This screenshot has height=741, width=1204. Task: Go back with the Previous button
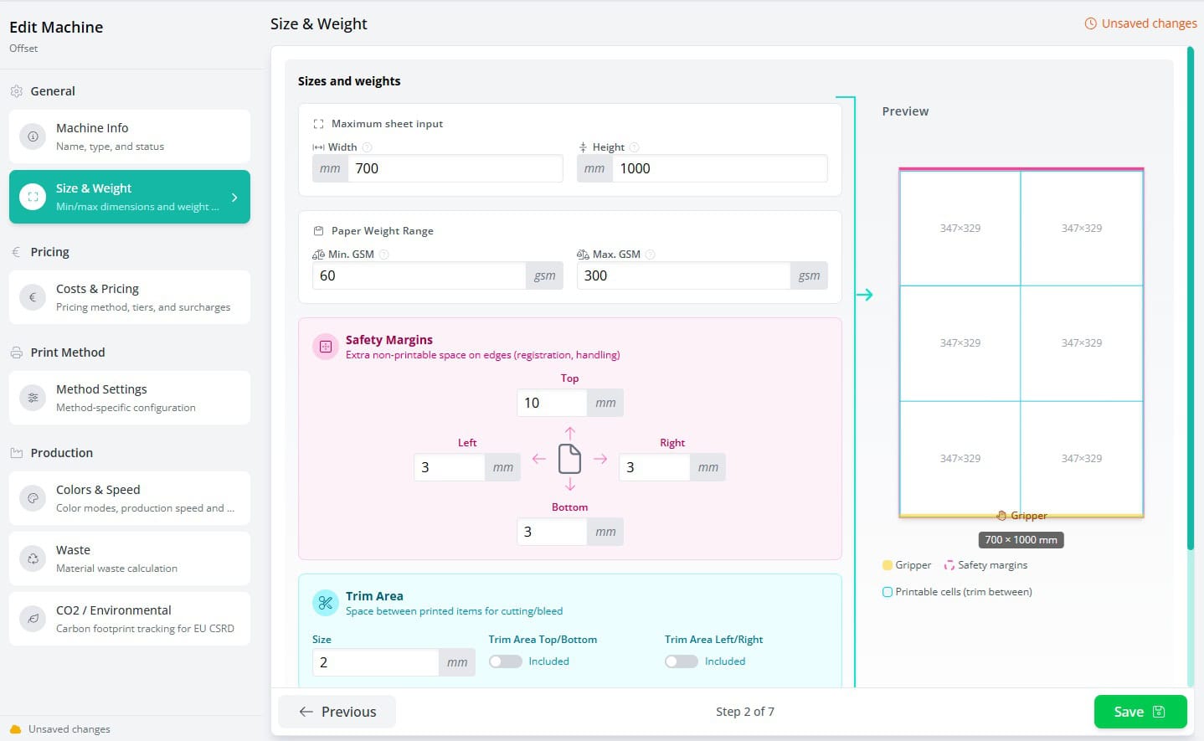coord(337,712)
